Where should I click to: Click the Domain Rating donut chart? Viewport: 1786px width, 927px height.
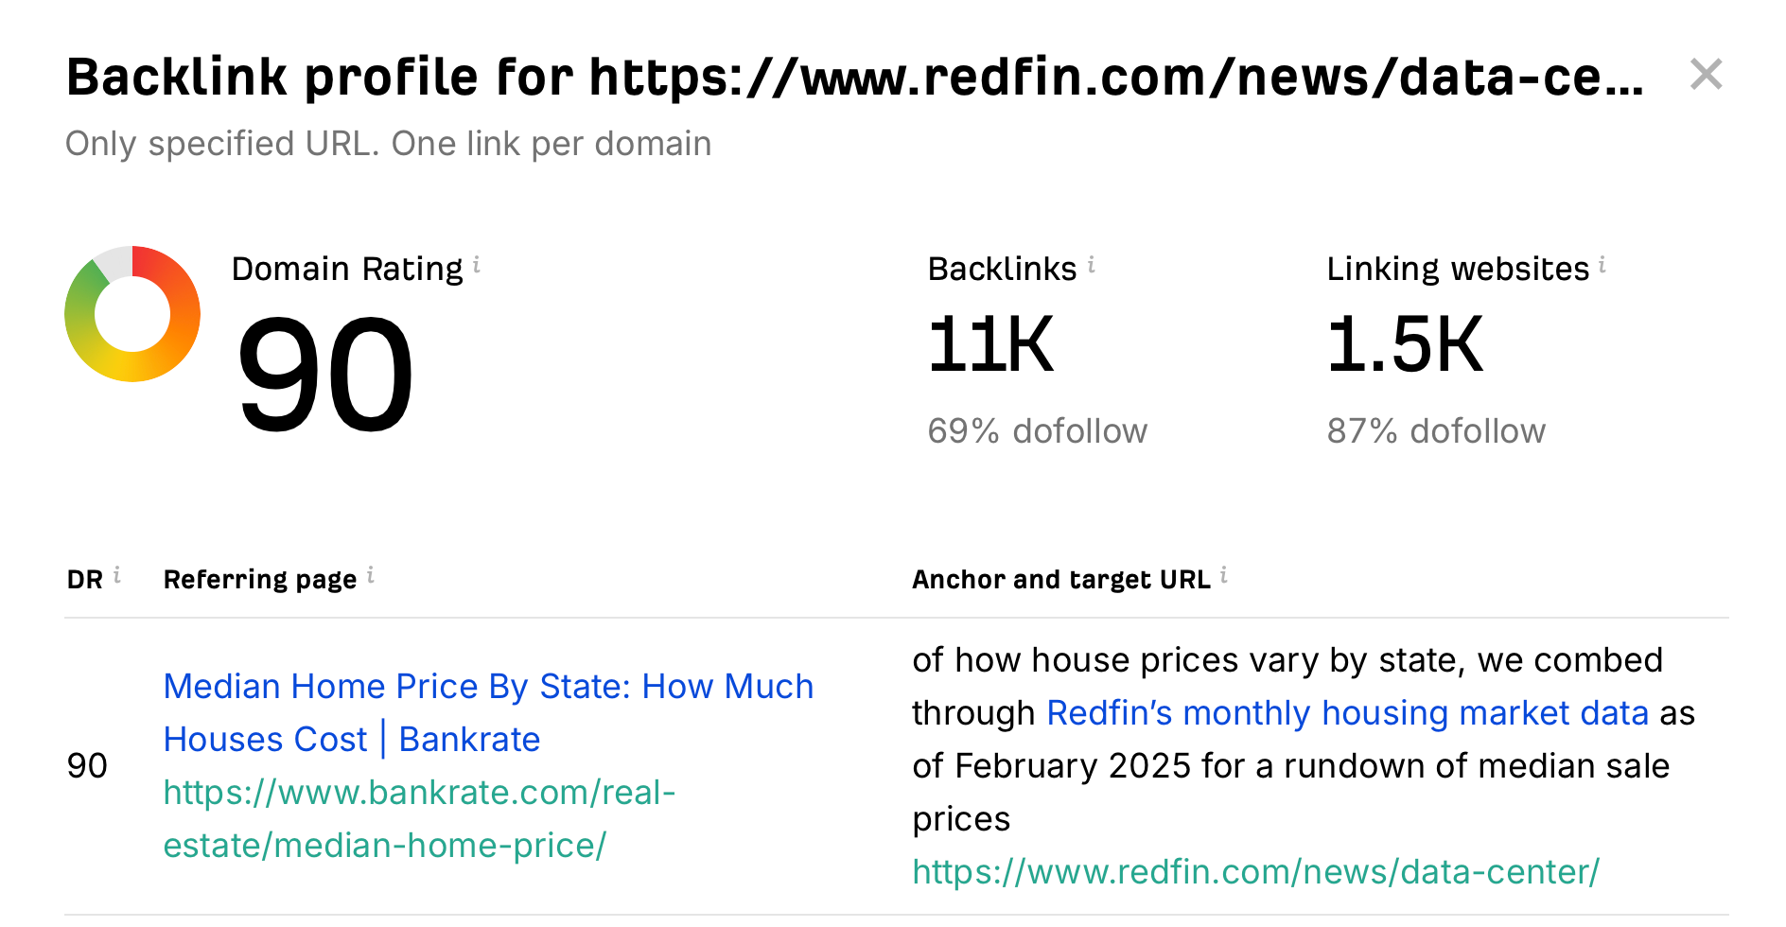(x=132, y=314)
